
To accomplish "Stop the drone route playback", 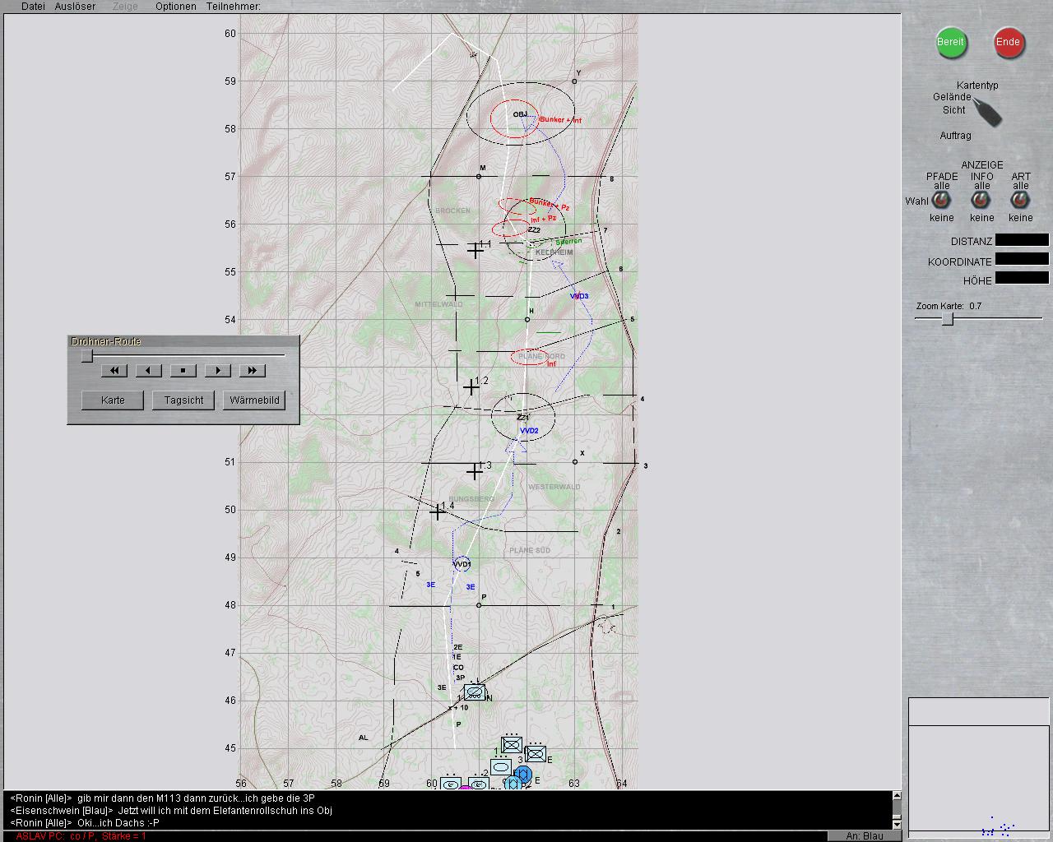I will click(x=183, y=371).
